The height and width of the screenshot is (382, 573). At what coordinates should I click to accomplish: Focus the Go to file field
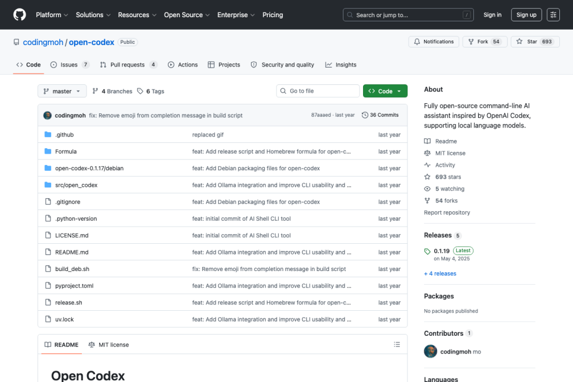click(x=318, y=91)
